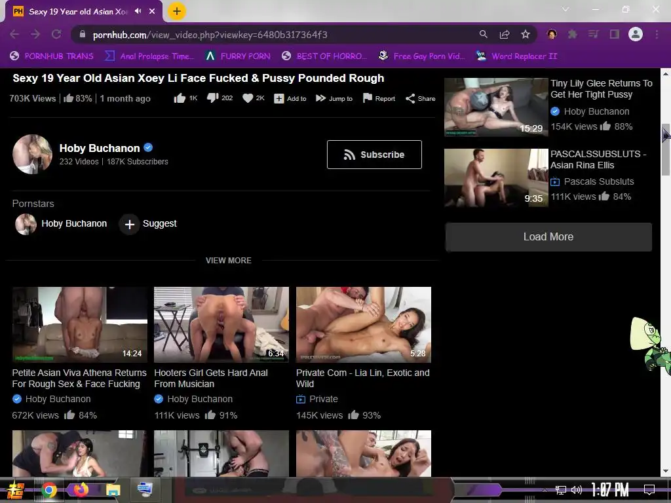
Task: Click the Suggest plus button
Action: pyautogui.click(x=129, y=224)
